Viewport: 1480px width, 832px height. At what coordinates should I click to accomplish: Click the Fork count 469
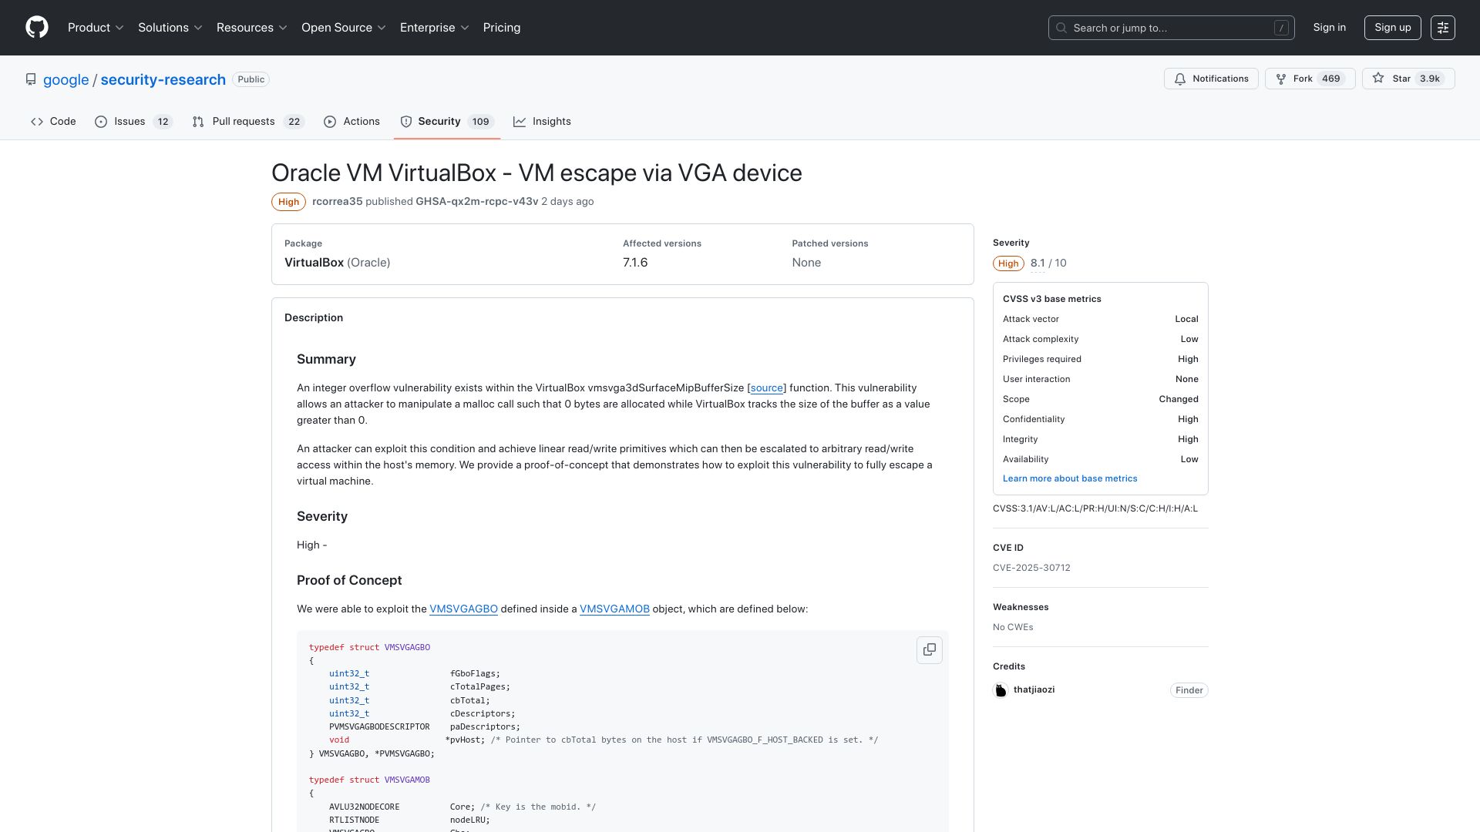point(1330,79)
